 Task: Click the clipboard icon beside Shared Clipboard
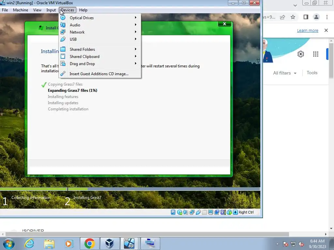(x=63, y=57)
